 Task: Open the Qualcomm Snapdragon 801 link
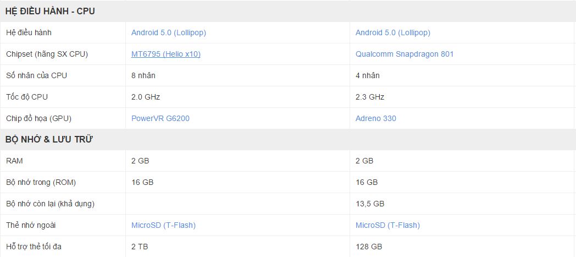pos(405,54)
